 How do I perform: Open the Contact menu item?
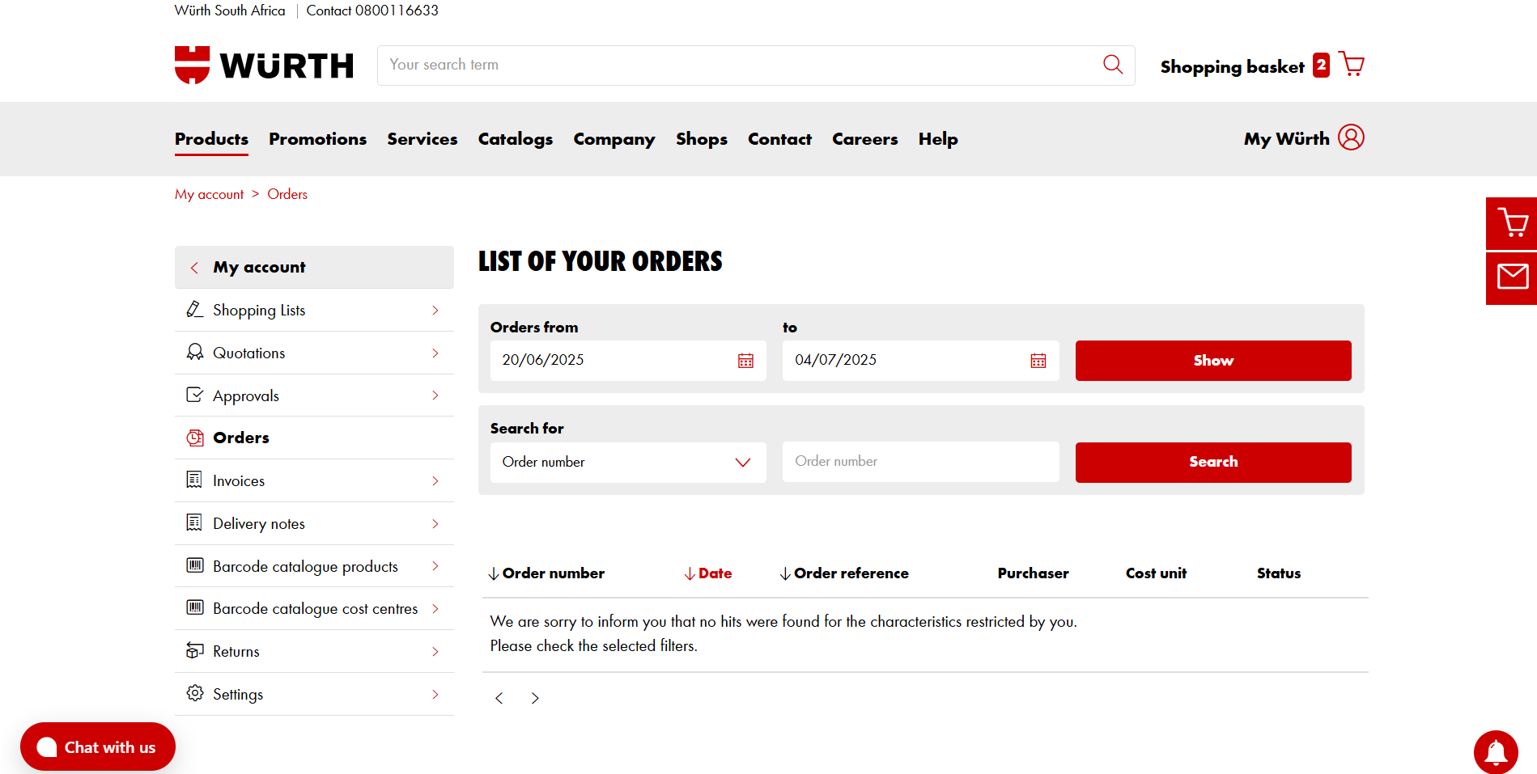[779, 139]
